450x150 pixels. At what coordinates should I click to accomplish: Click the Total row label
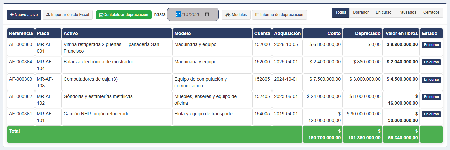coord(15,131)
